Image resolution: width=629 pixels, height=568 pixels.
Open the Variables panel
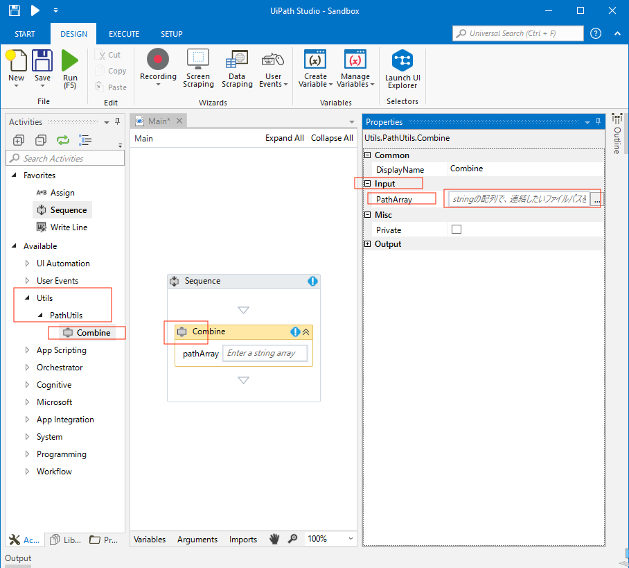150,540
